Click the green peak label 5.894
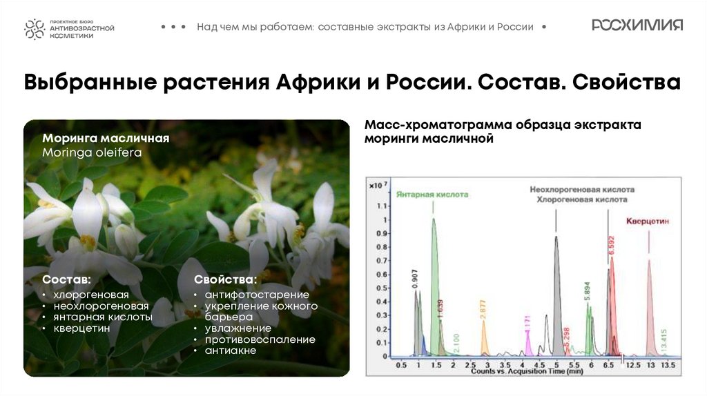Viewport: 707px width, 396px height. (x=587, y=292)
